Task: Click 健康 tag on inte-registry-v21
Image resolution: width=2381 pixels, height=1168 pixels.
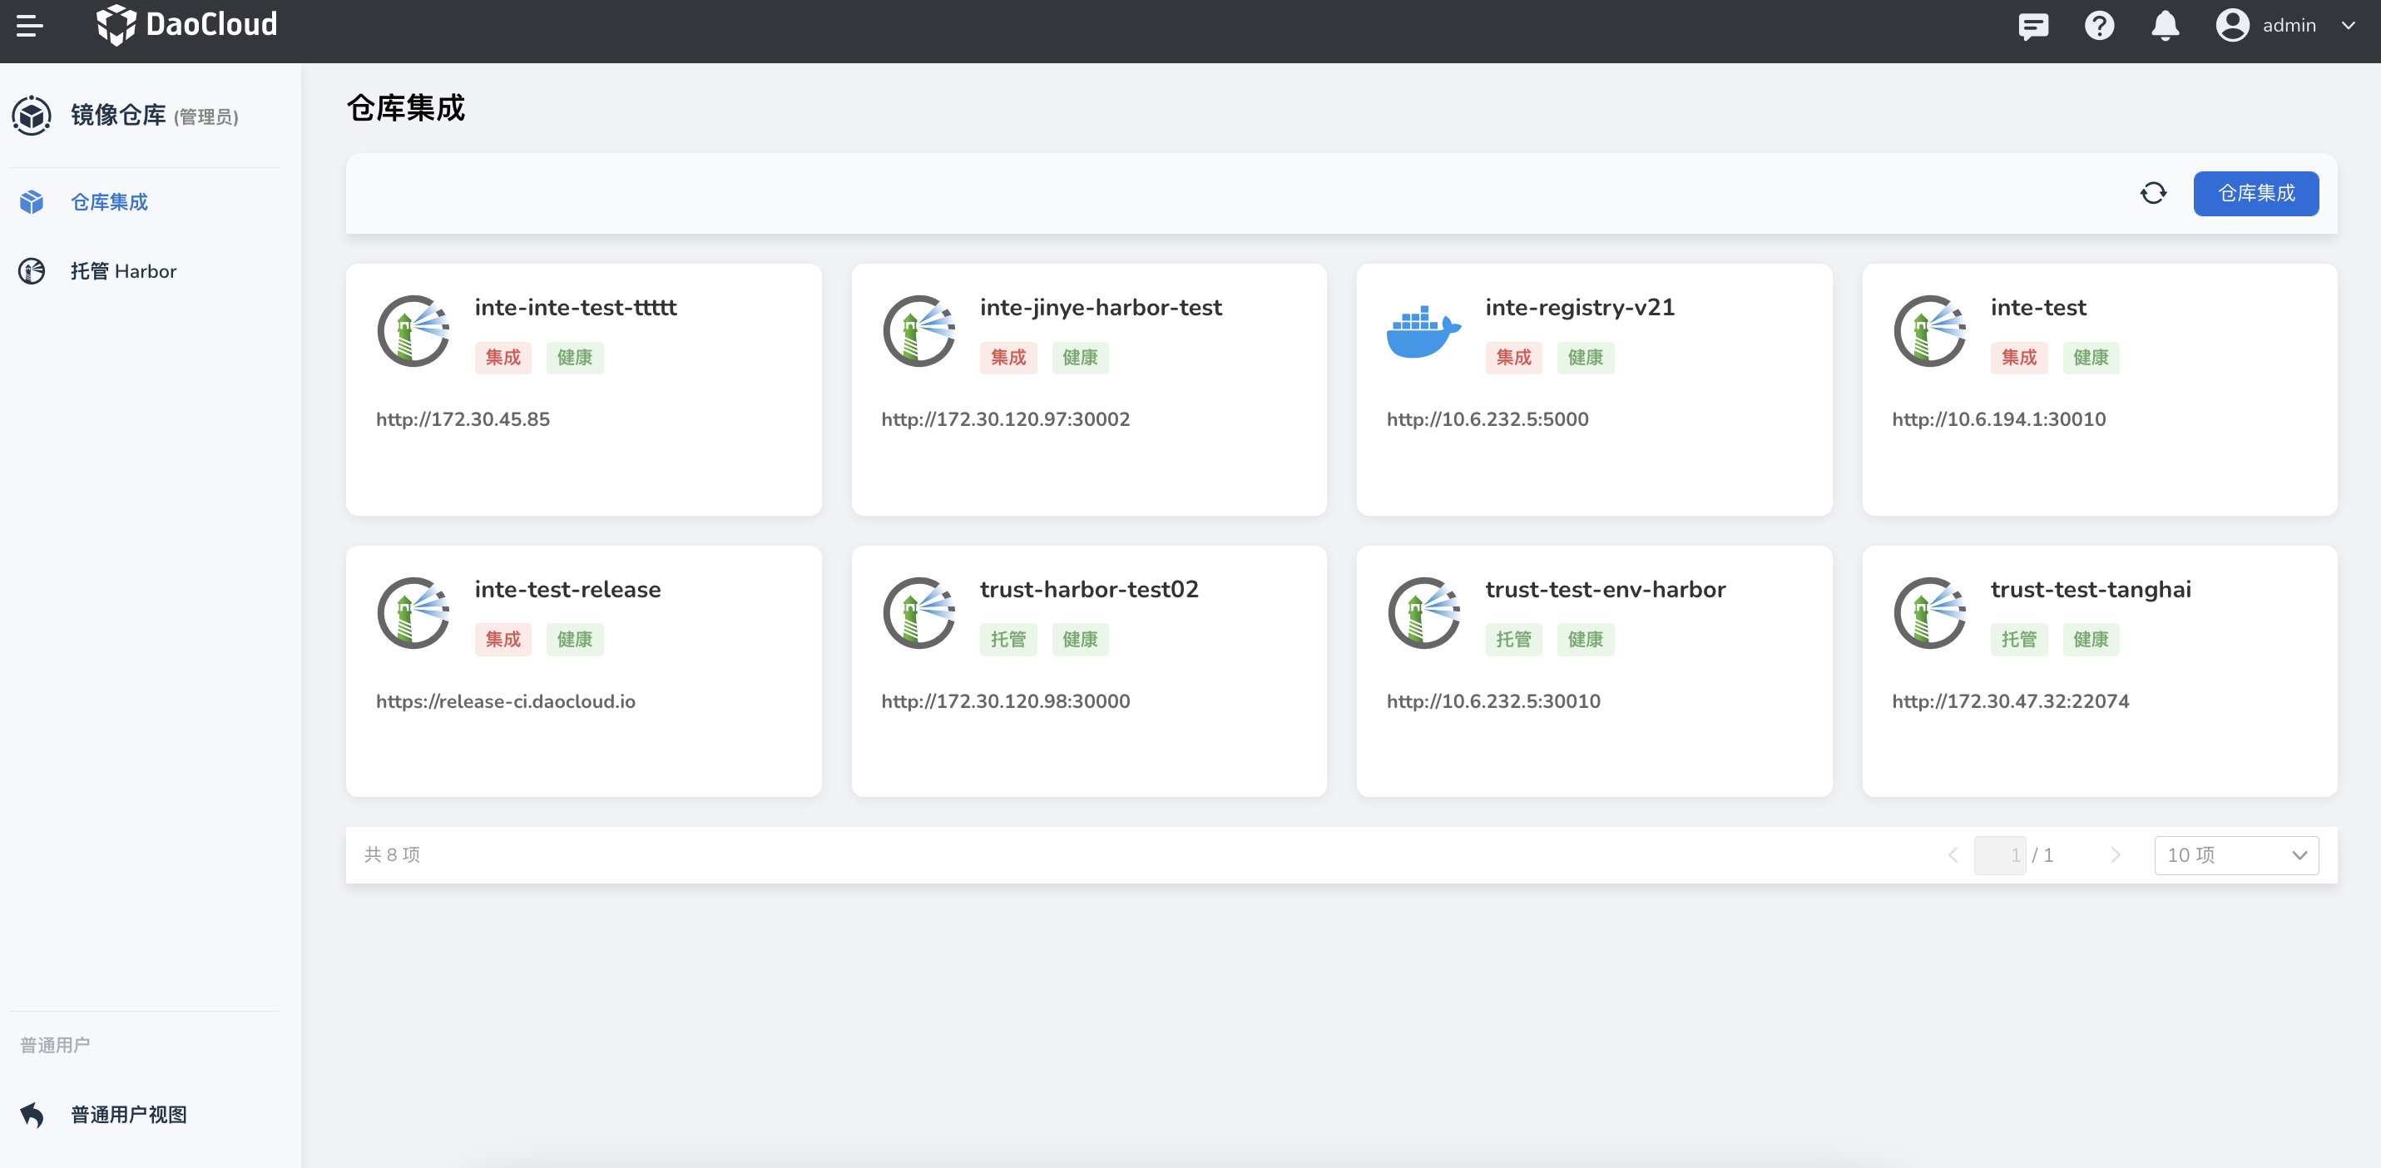Action: pos(1585,358)
